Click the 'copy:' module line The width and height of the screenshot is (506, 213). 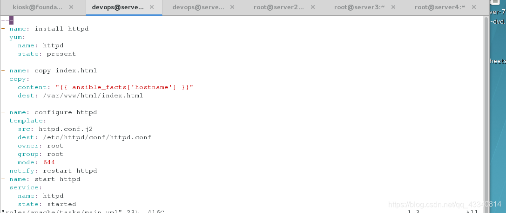click(20, 79)
